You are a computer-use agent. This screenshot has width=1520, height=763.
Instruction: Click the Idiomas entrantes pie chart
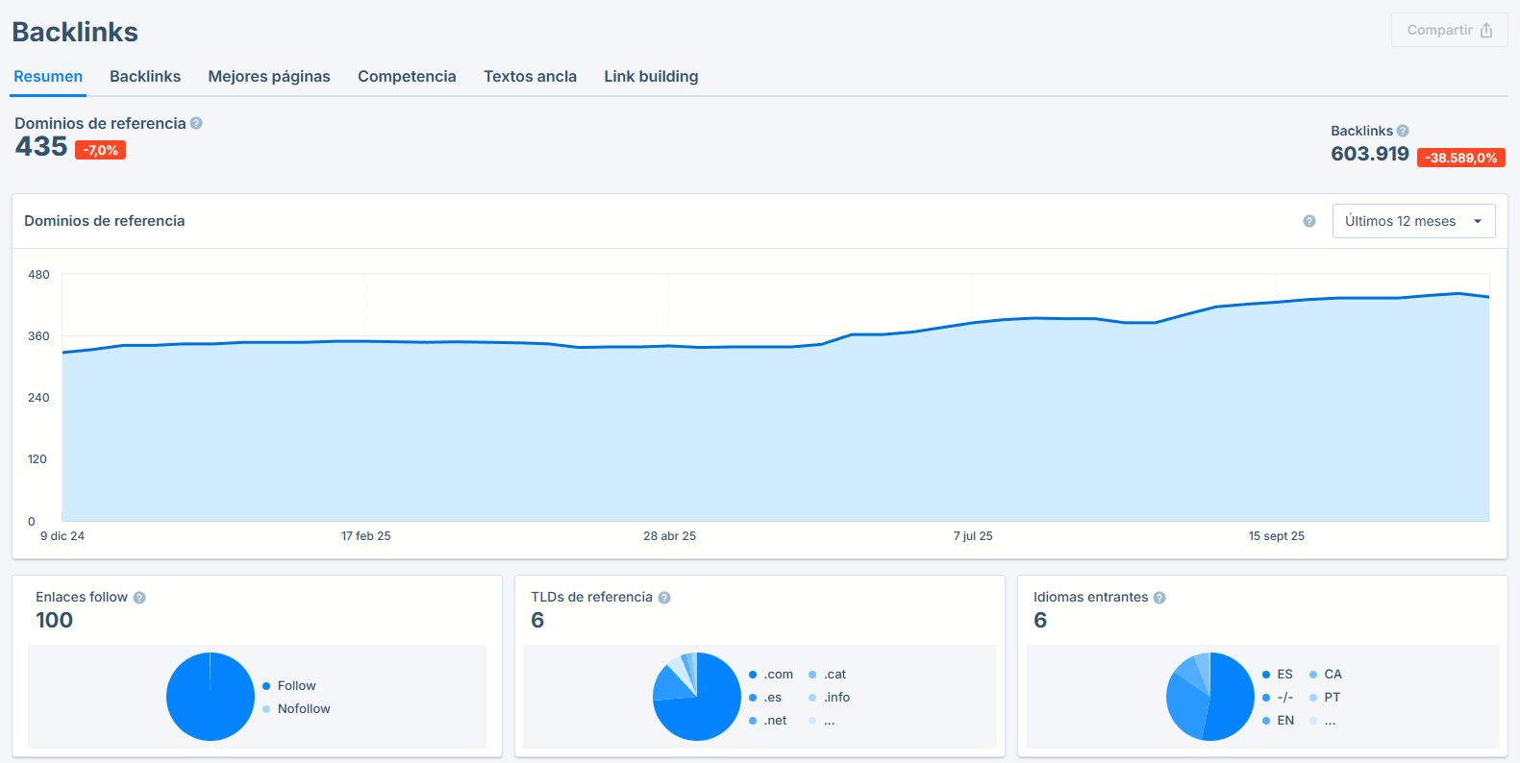coord(1210,697)
